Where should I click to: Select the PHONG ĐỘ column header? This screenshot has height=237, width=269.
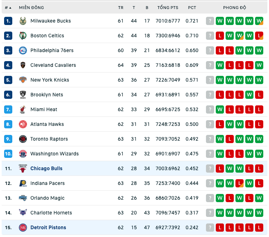[x=235, y=8]
